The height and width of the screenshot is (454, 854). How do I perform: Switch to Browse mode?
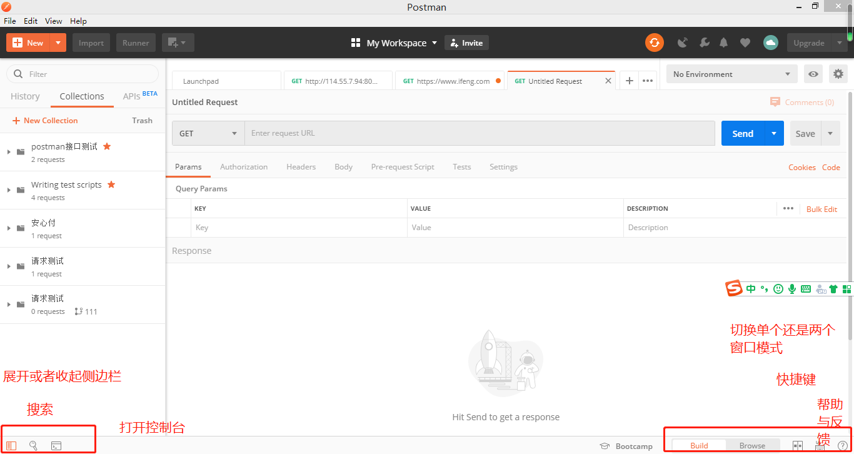pyautogui.click(x=752, y=445)
